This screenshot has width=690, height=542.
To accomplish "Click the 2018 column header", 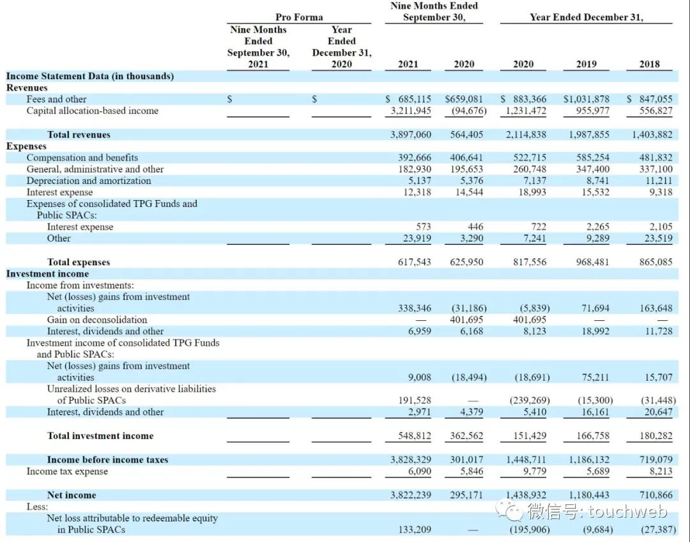I will click(650, 65).
